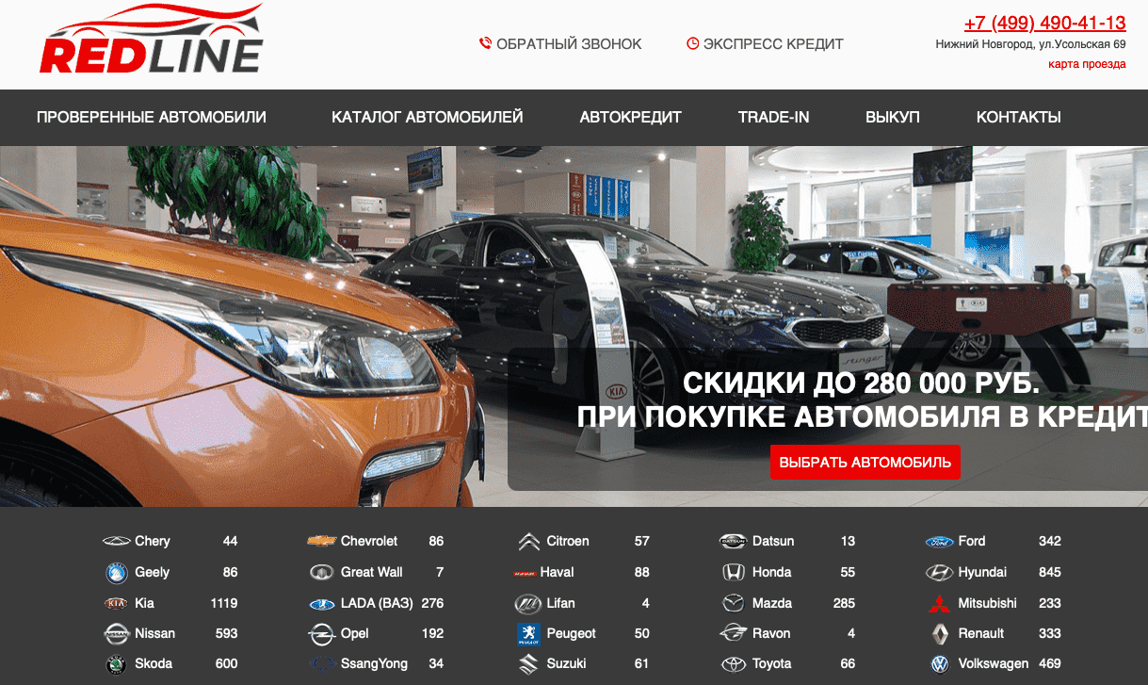
Task: Click the Chevrolet bowtie brand icon
Action: 321,541
